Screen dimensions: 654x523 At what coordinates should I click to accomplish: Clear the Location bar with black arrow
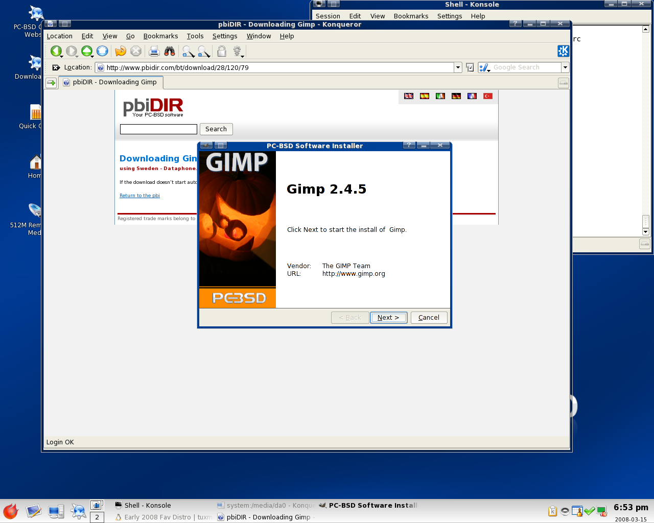(56, 67)
